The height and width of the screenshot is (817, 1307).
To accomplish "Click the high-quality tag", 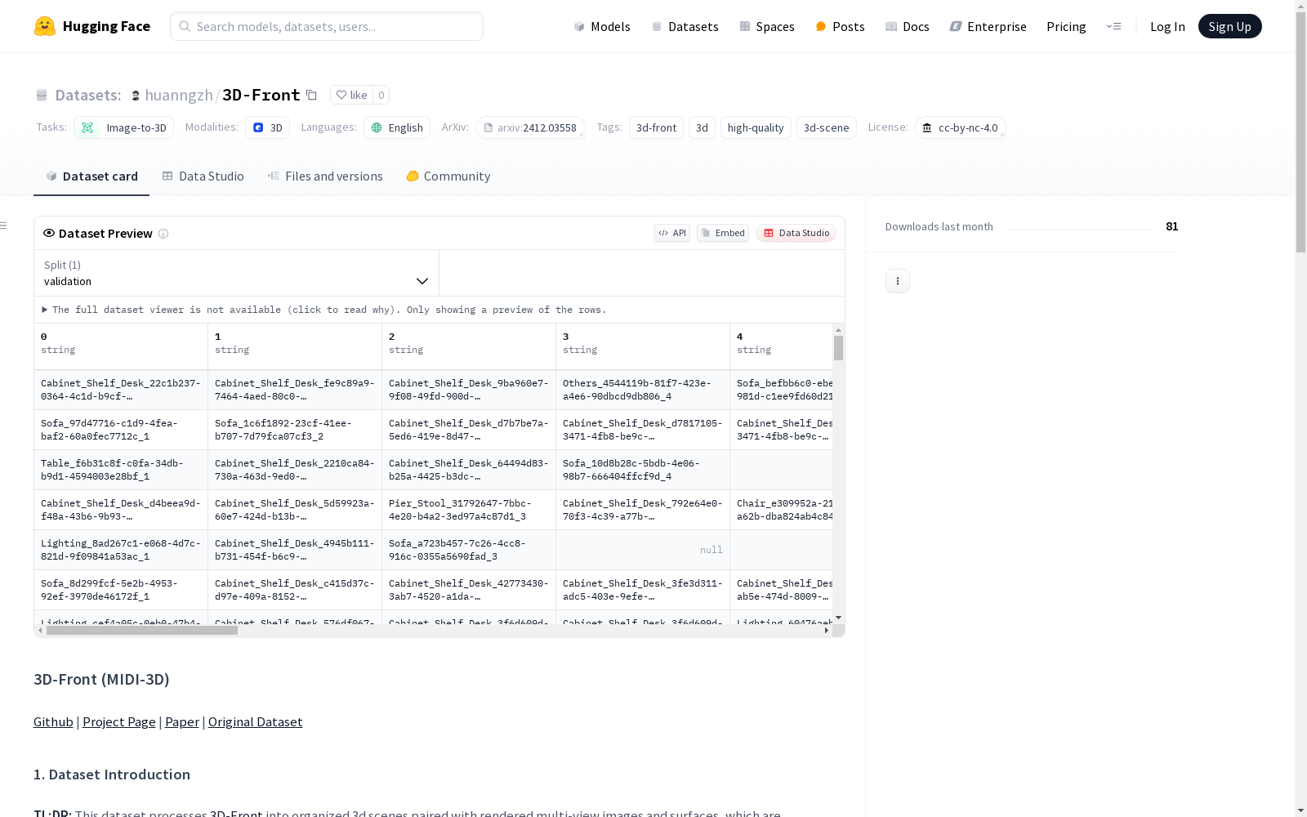I will [x=756, y=127].
